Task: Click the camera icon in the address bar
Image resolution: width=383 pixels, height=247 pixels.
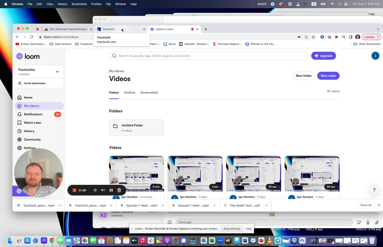Action: click(x=299, y=37)
